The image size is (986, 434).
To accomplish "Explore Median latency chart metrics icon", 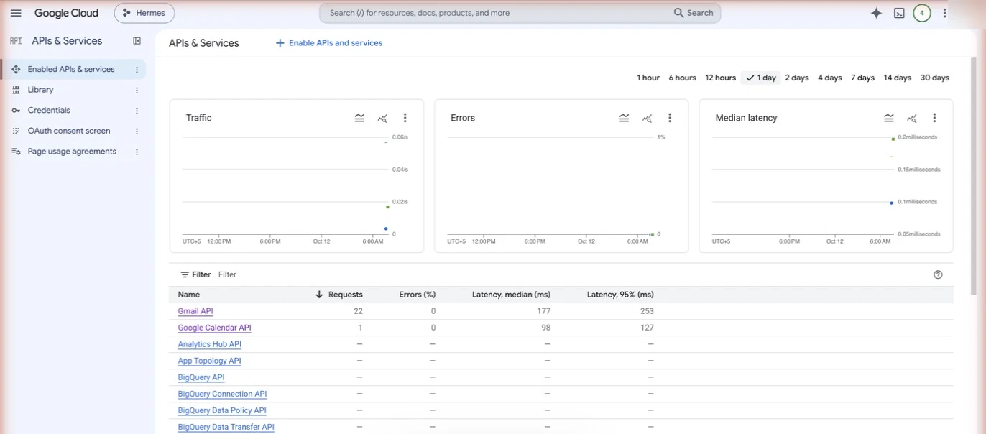I will coord(912,118).
